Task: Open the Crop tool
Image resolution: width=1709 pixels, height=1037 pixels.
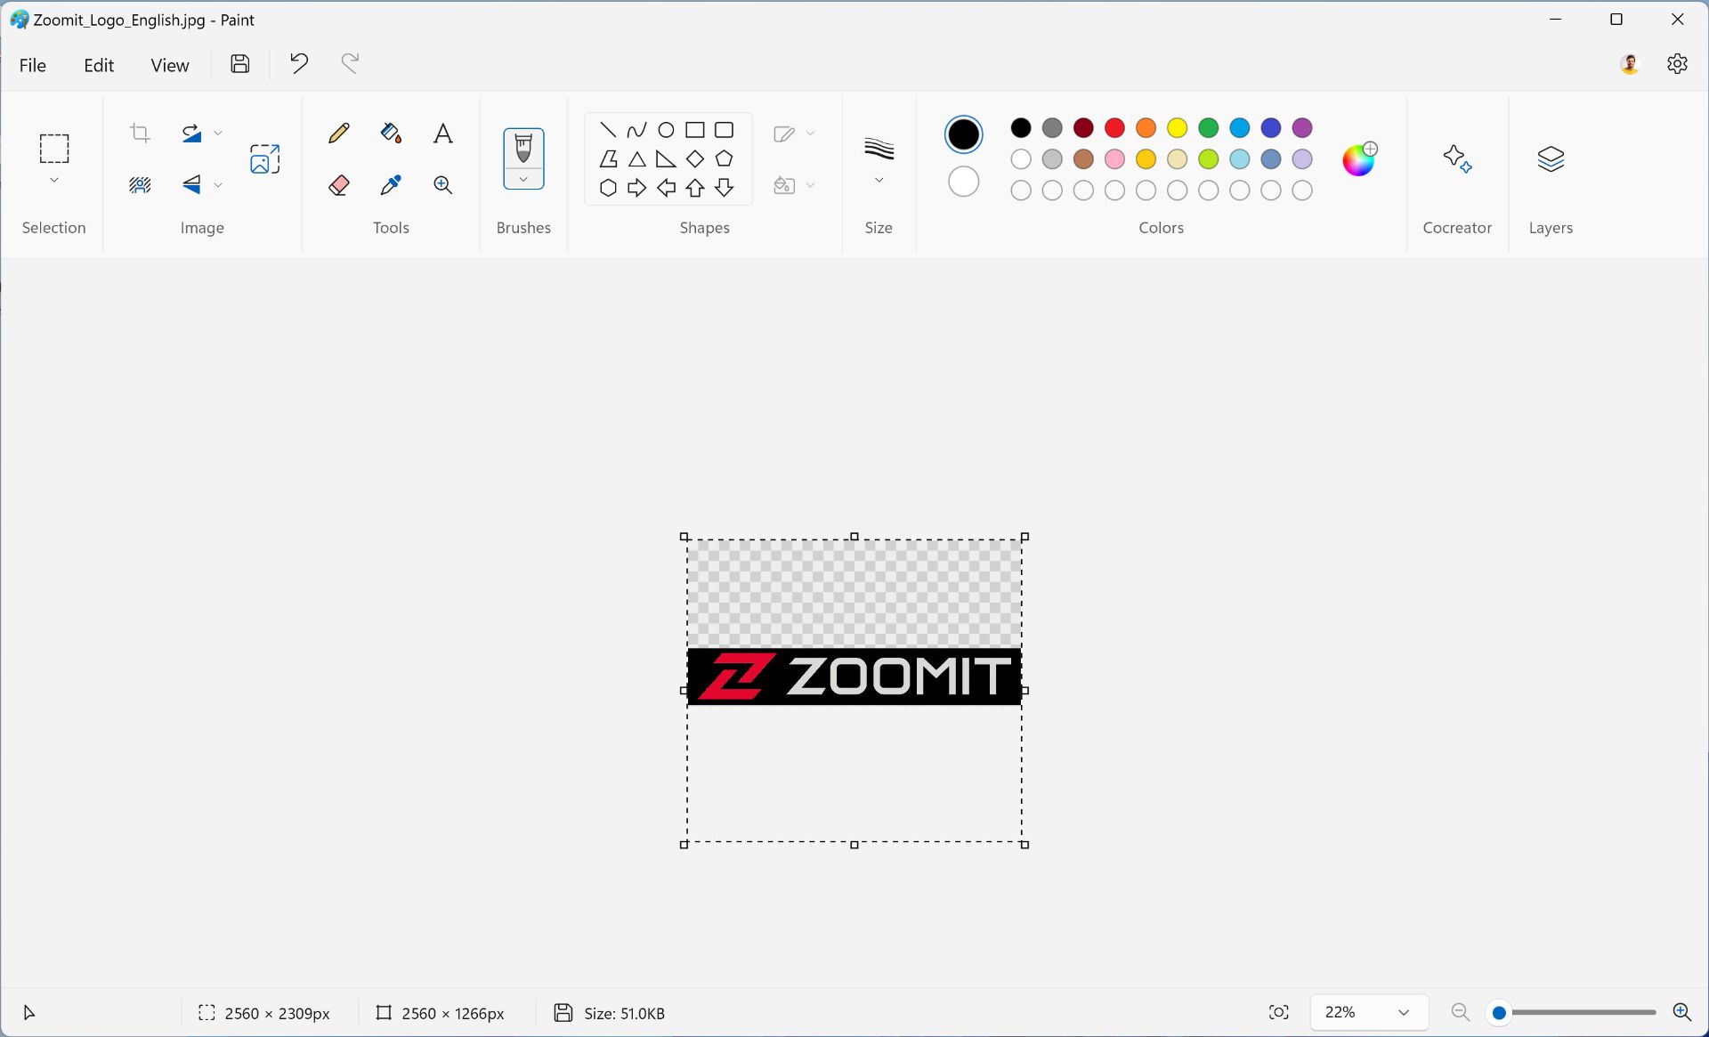Action: 140,133
